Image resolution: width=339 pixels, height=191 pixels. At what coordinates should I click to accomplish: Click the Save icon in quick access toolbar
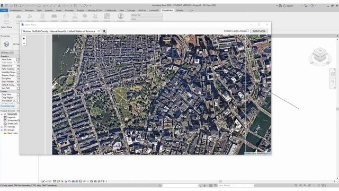(15, 6)
